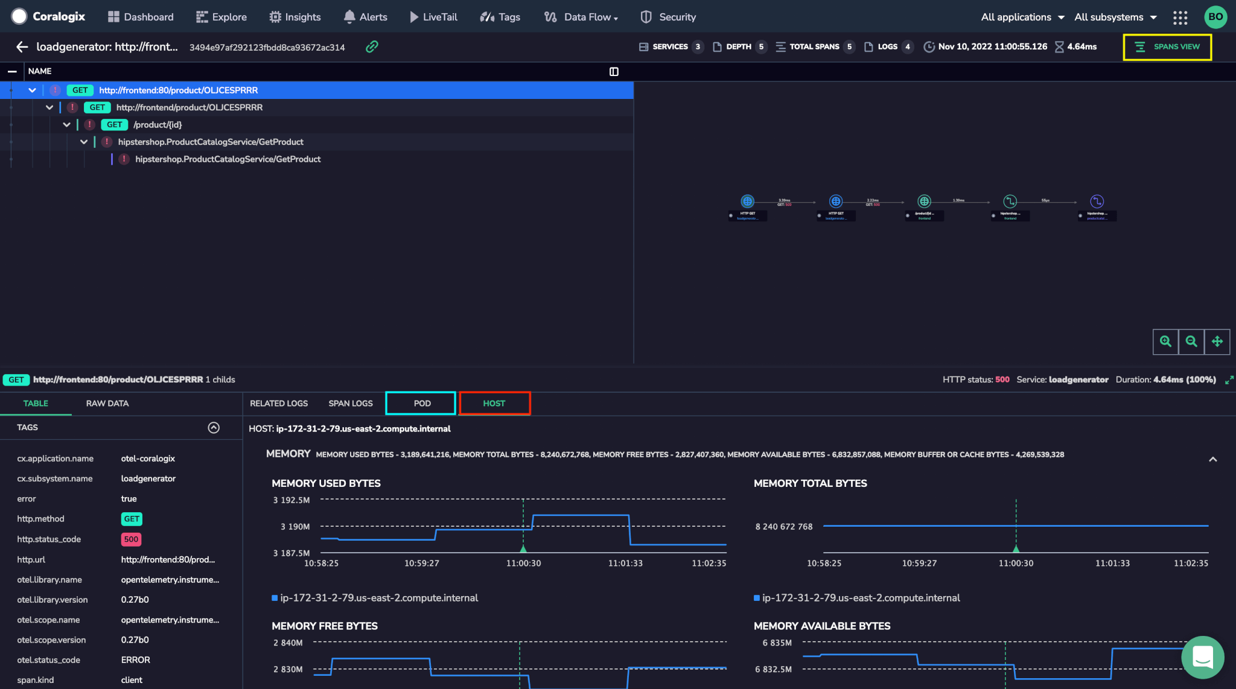Click the Depth count indicator
The height and width of the screenshot is (689, 1236).
click(740, 46)
